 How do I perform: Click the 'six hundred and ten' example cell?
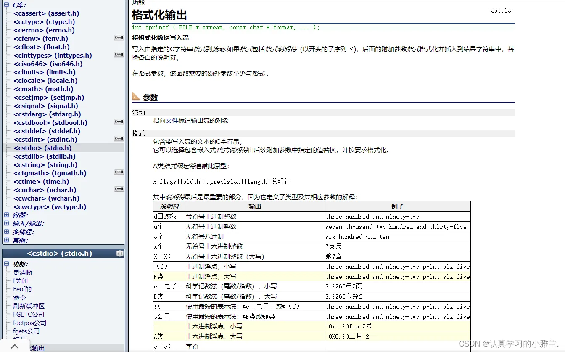tap(398, 236)
